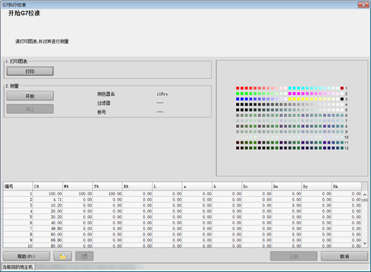This screenshot has width=371, height=272.
Task: Click the table scrollbar down arrow
Action: point(365,243)
